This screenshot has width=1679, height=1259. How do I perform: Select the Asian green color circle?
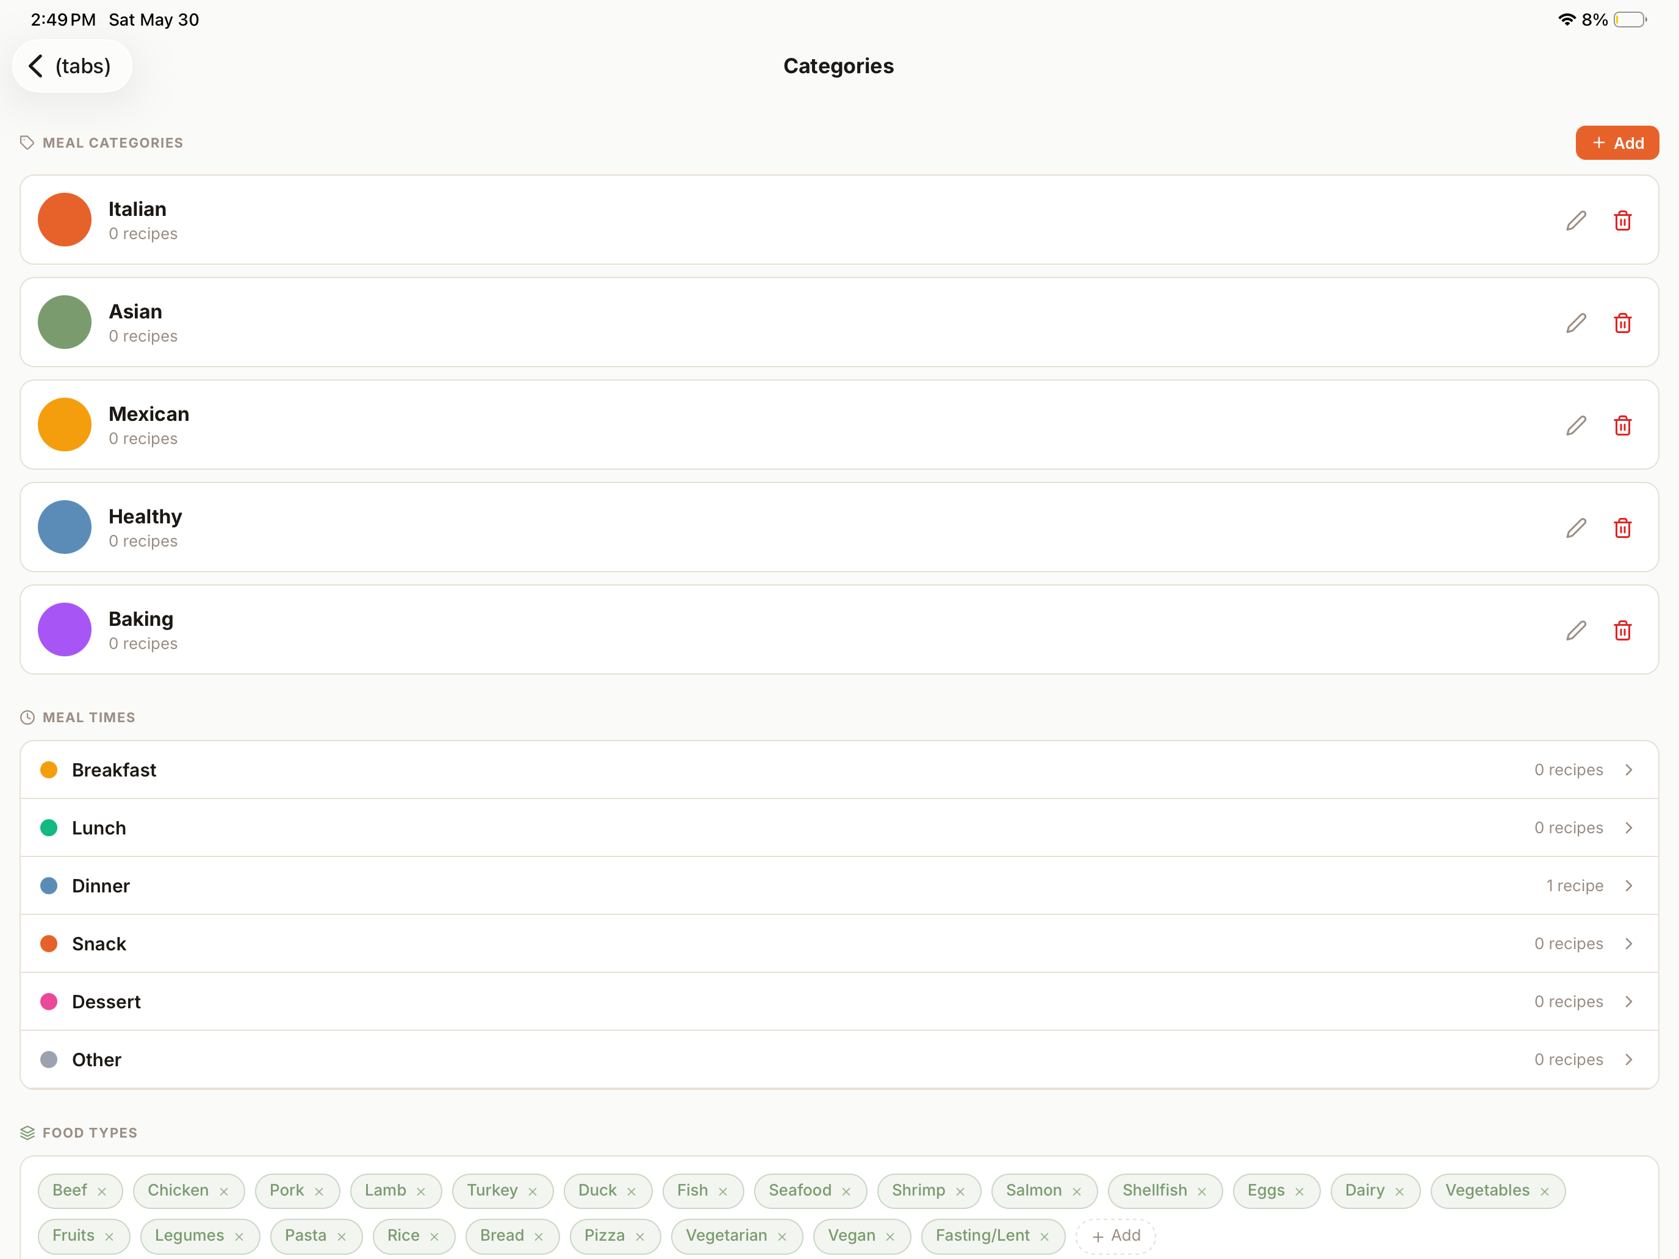pos(65,322)
